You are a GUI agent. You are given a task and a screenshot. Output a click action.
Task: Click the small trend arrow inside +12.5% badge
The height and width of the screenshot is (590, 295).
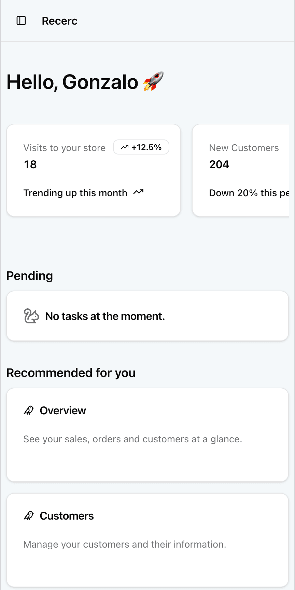pyautogui.click(x=125, y=147)
